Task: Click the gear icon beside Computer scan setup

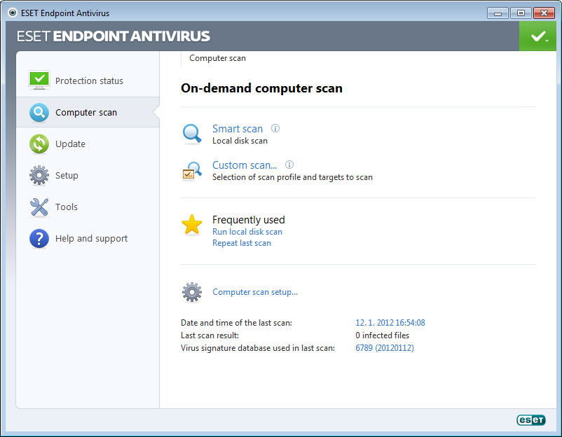Action: 192,292
